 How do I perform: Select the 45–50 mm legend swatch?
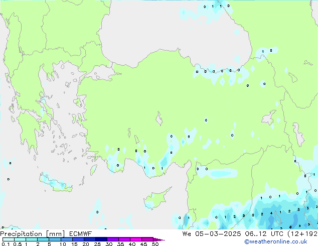click(x=147, y=239)
